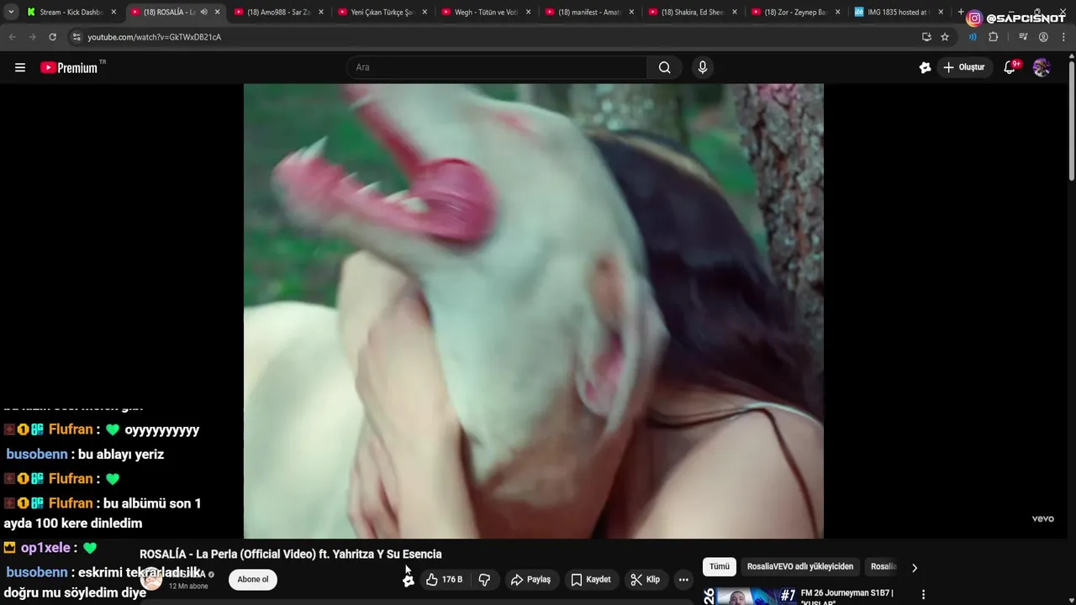Go forward with browser forward arrow
Viewport: 1076px width, 605px height.
click(x=32, y=37)
